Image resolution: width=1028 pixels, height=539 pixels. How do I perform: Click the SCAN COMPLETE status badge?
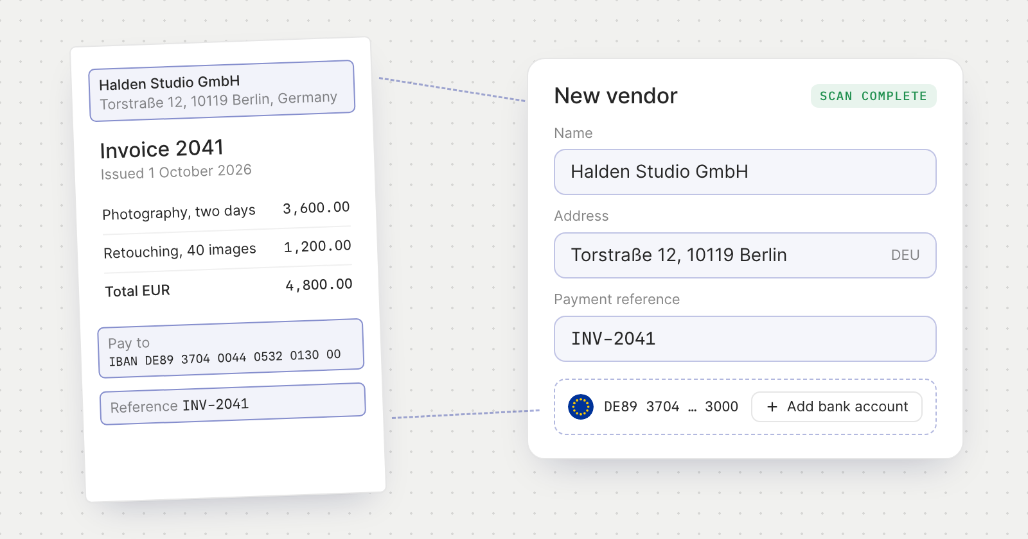pyautogui.click(x=873, y=96)
